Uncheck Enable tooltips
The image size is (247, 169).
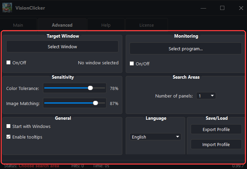coord(8,137)
